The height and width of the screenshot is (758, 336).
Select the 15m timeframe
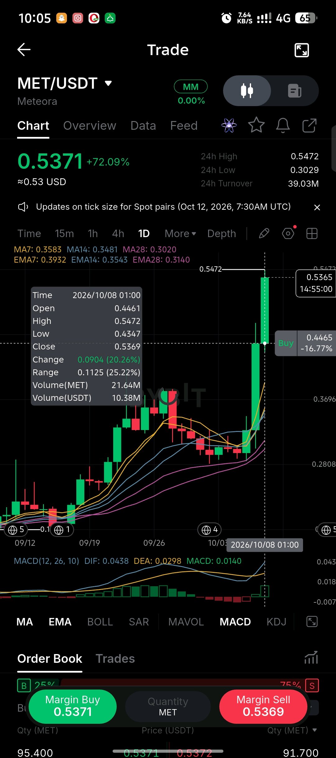[x=64, y=233]
